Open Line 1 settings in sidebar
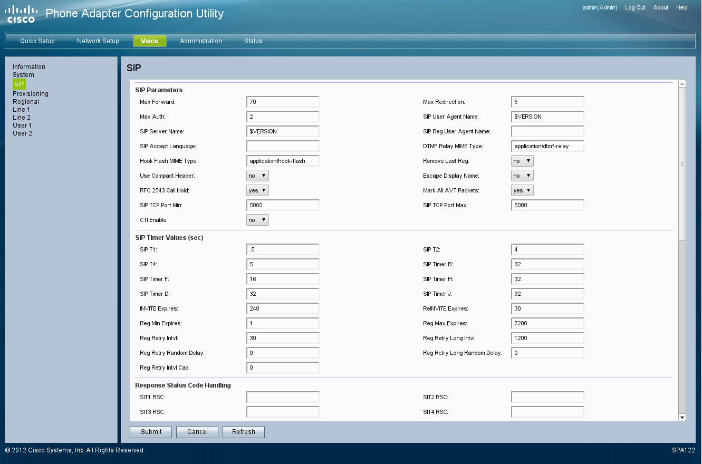Image resolution: width=702 pixels, height=464 pixels. [21, 110]
